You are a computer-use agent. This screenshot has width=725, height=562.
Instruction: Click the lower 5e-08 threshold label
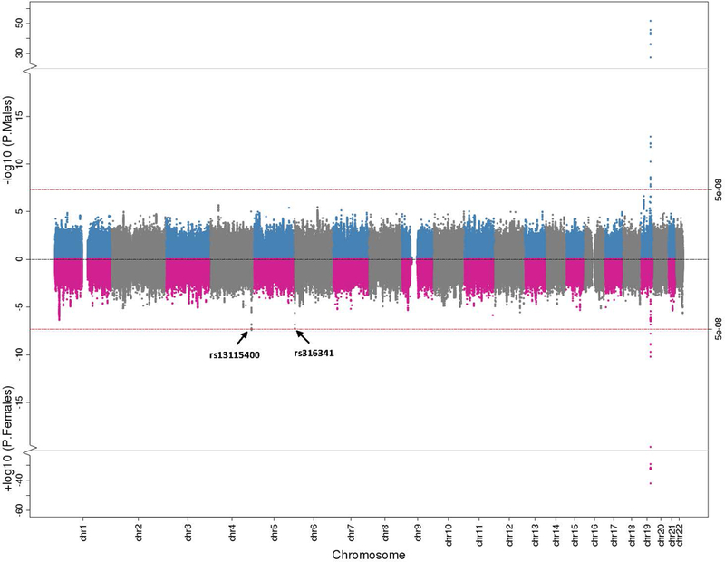click(x=717, y=329)
